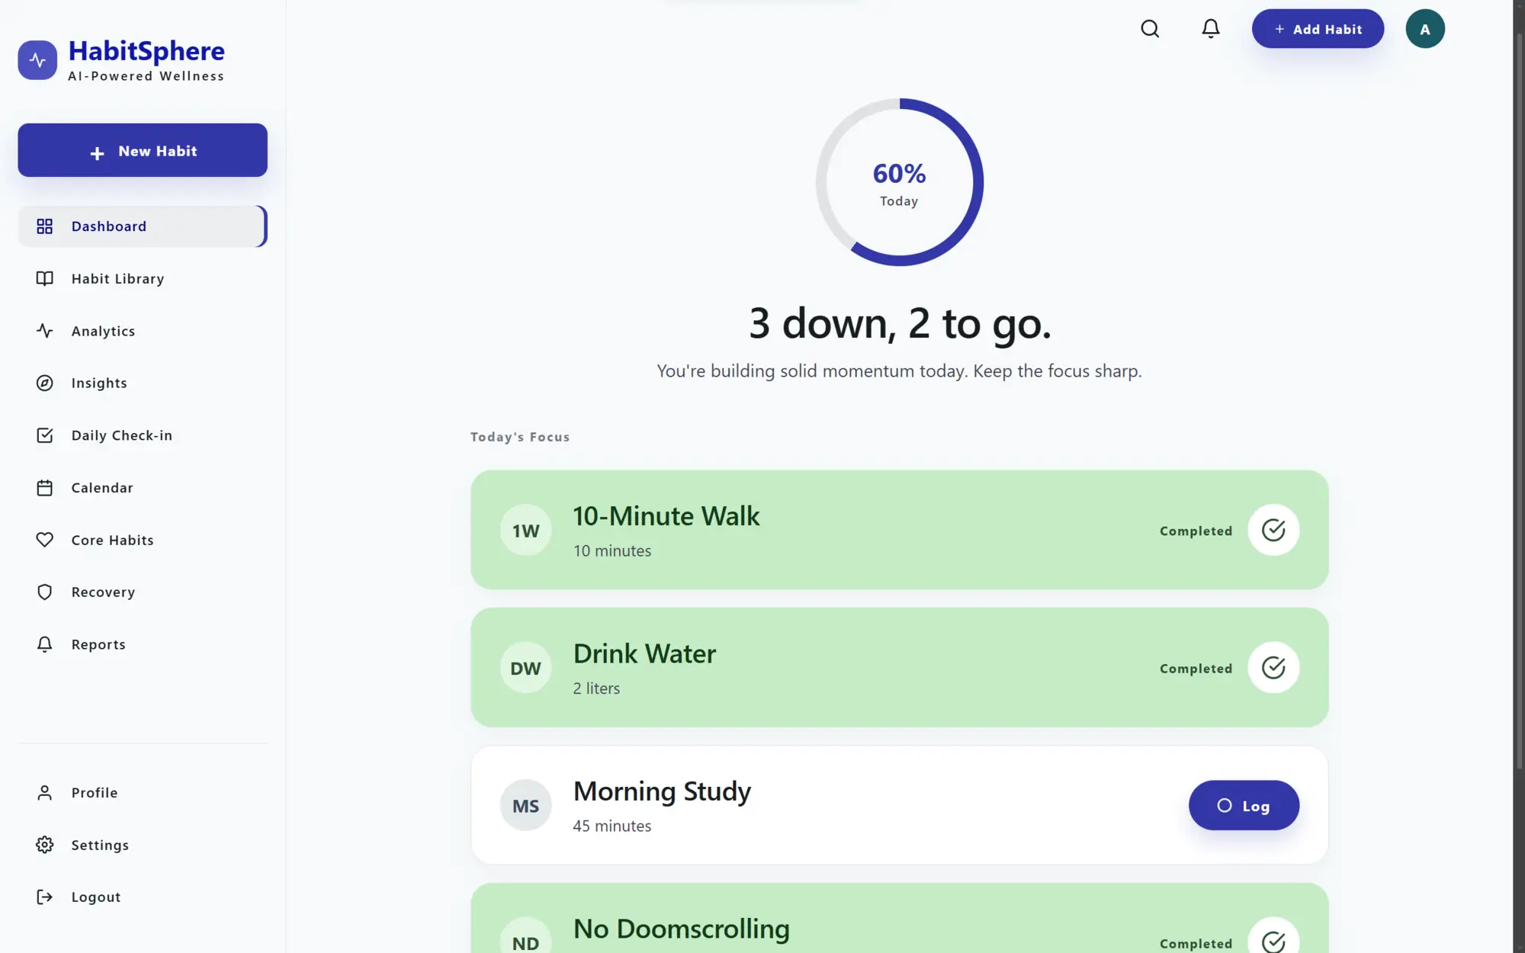Open the Drink Water habit title
Screen dimensions: 1525x953
point(644,653)
